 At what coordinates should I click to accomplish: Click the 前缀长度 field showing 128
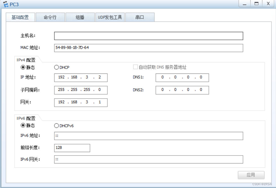(x=72, y=148)
